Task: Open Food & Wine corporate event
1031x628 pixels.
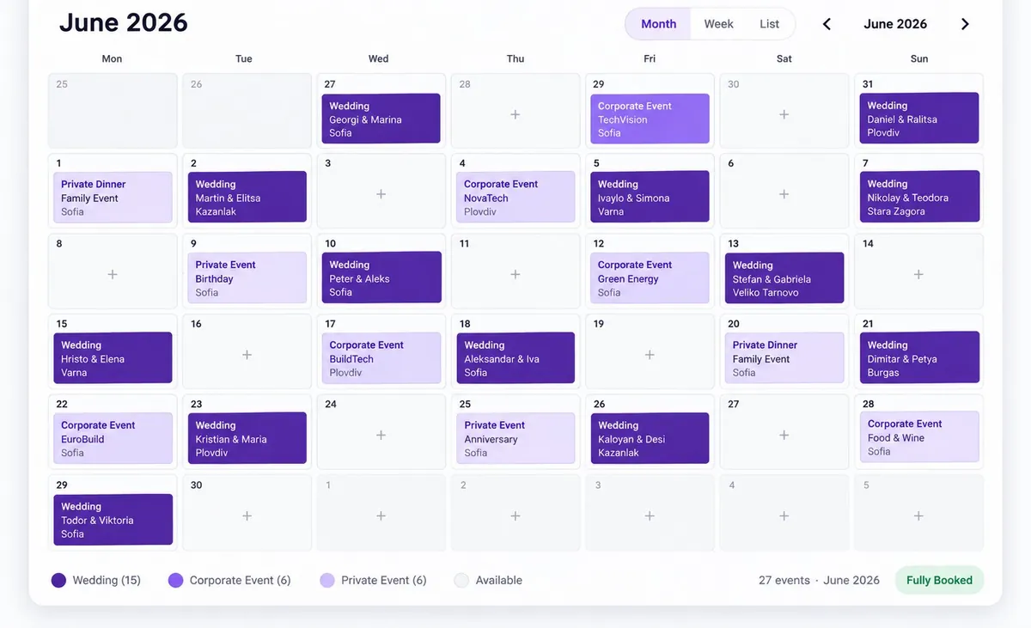Action: pos(919,437)
